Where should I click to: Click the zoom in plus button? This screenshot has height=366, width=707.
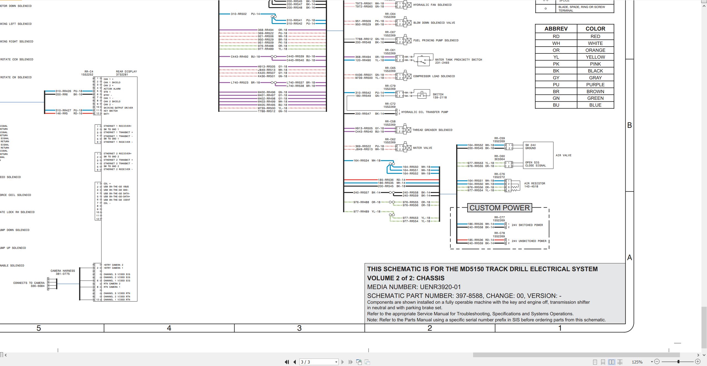point(698,362)
